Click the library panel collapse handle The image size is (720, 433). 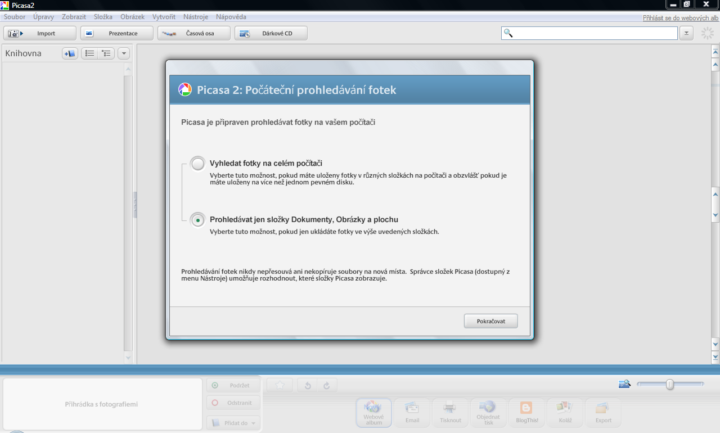[x=135, y=205]
